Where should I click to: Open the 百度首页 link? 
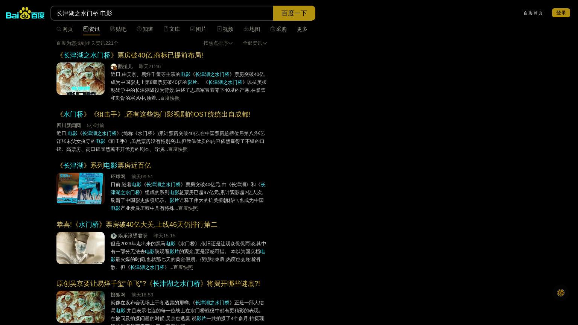pyautogui.click(x=533, y=13)
